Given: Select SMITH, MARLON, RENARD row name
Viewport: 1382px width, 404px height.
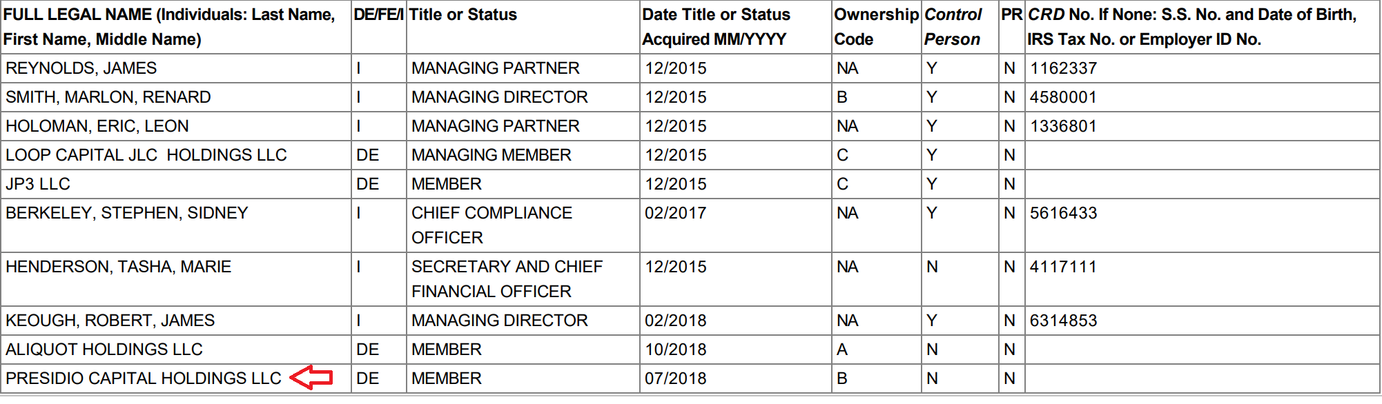Looking at the screenshot, I should pos(108,97).
